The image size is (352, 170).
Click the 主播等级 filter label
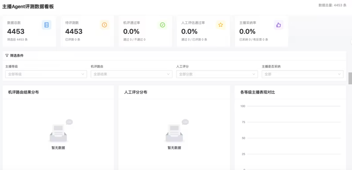12,67
